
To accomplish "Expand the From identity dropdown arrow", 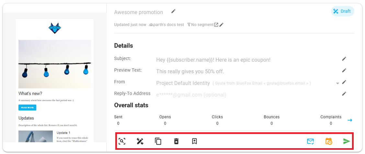I will point(337,83).
